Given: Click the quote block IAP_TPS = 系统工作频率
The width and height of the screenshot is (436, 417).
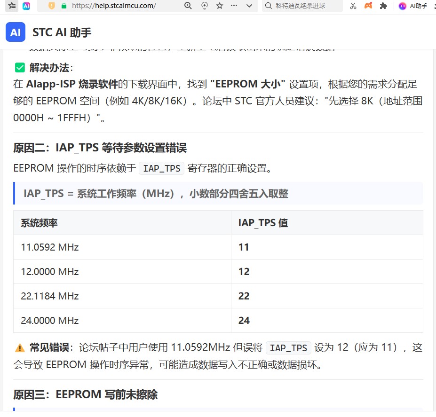Looking at the screenshot, I should (218, 193).
